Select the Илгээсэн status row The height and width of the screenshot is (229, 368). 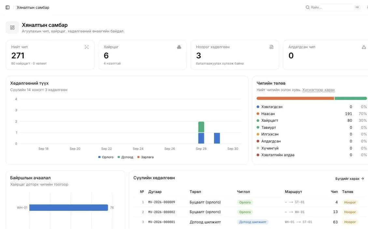coord(311,134)
